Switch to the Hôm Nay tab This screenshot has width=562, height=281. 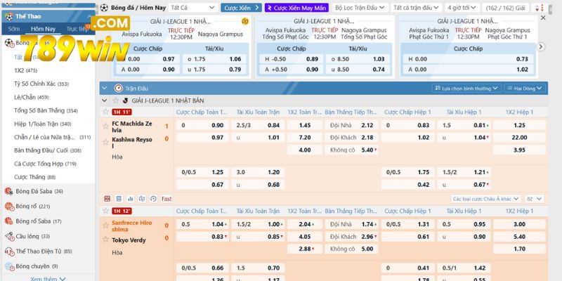(43, 29)
